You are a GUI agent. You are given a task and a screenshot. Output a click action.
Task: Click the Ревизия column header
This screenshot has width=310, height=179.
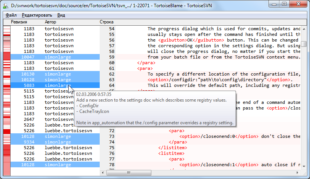(x=19, y=22)
